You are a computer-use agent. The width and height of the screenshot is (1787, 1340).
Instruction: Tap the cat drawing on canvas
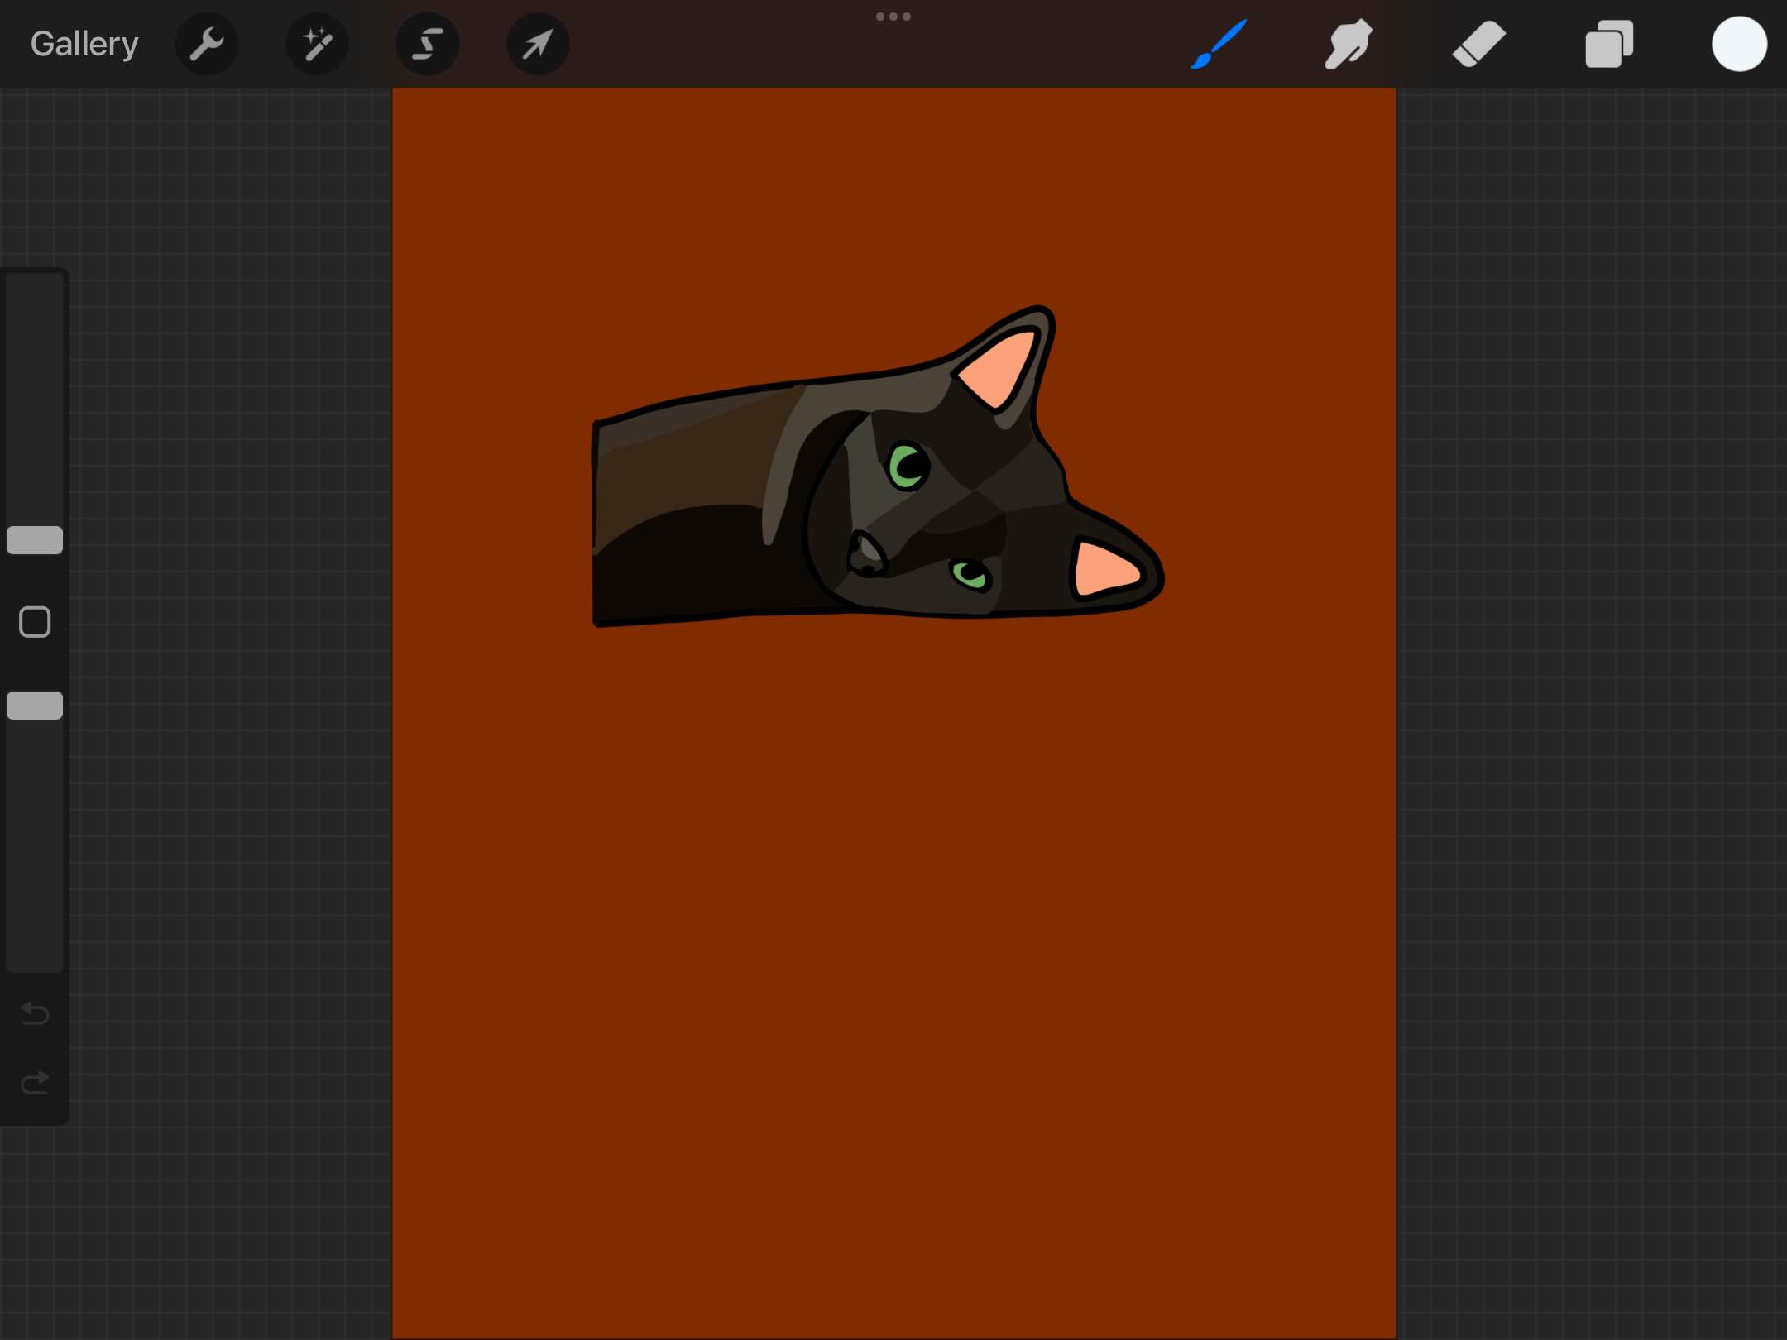878,467
